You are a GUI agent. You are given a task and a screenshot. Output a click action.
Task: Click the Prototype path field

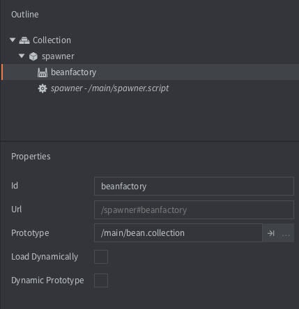click(178, 233)
